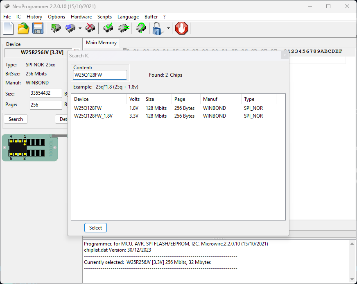Click SPI_NOR in the W25Q128FW_1.8V row
This screenshot has width=357, height=284.
pyautogui.click(x=253, y=116)
